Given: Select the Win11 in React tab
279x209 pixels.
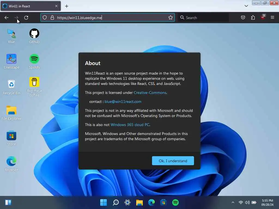Looking at the screenshot, I should pyautogui.click(x=31, y=6).
